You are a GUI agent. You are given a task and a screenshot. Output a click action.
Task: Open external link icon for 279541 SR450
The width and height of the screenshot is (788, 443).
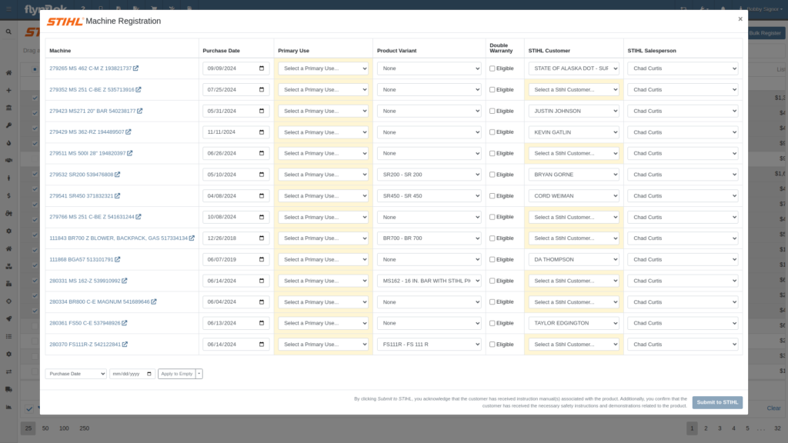pyautogui.click(x=117, y=196)
